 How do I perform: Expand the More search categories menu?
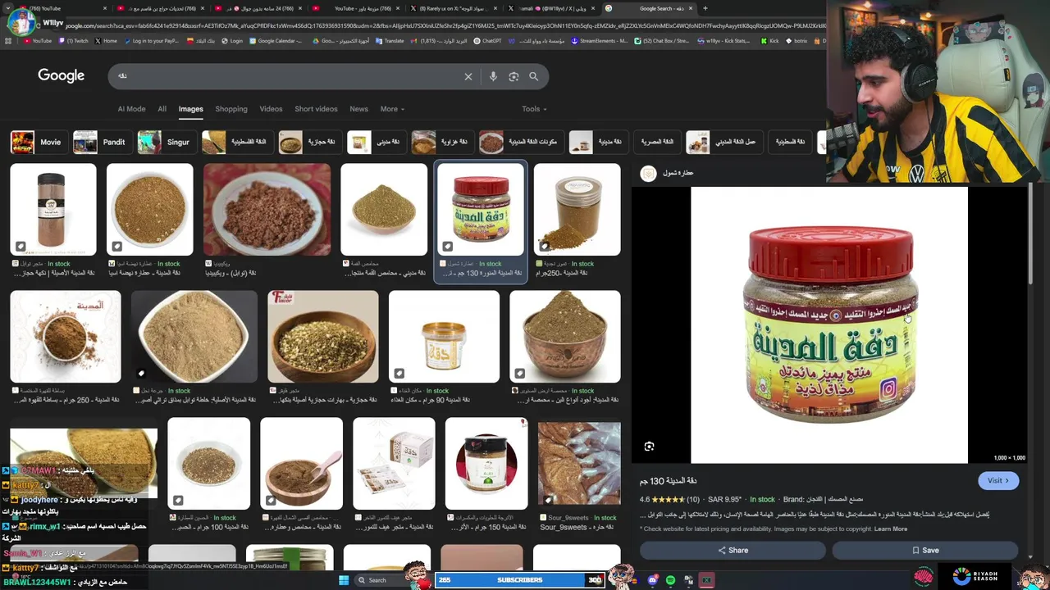tap(392, 109)
